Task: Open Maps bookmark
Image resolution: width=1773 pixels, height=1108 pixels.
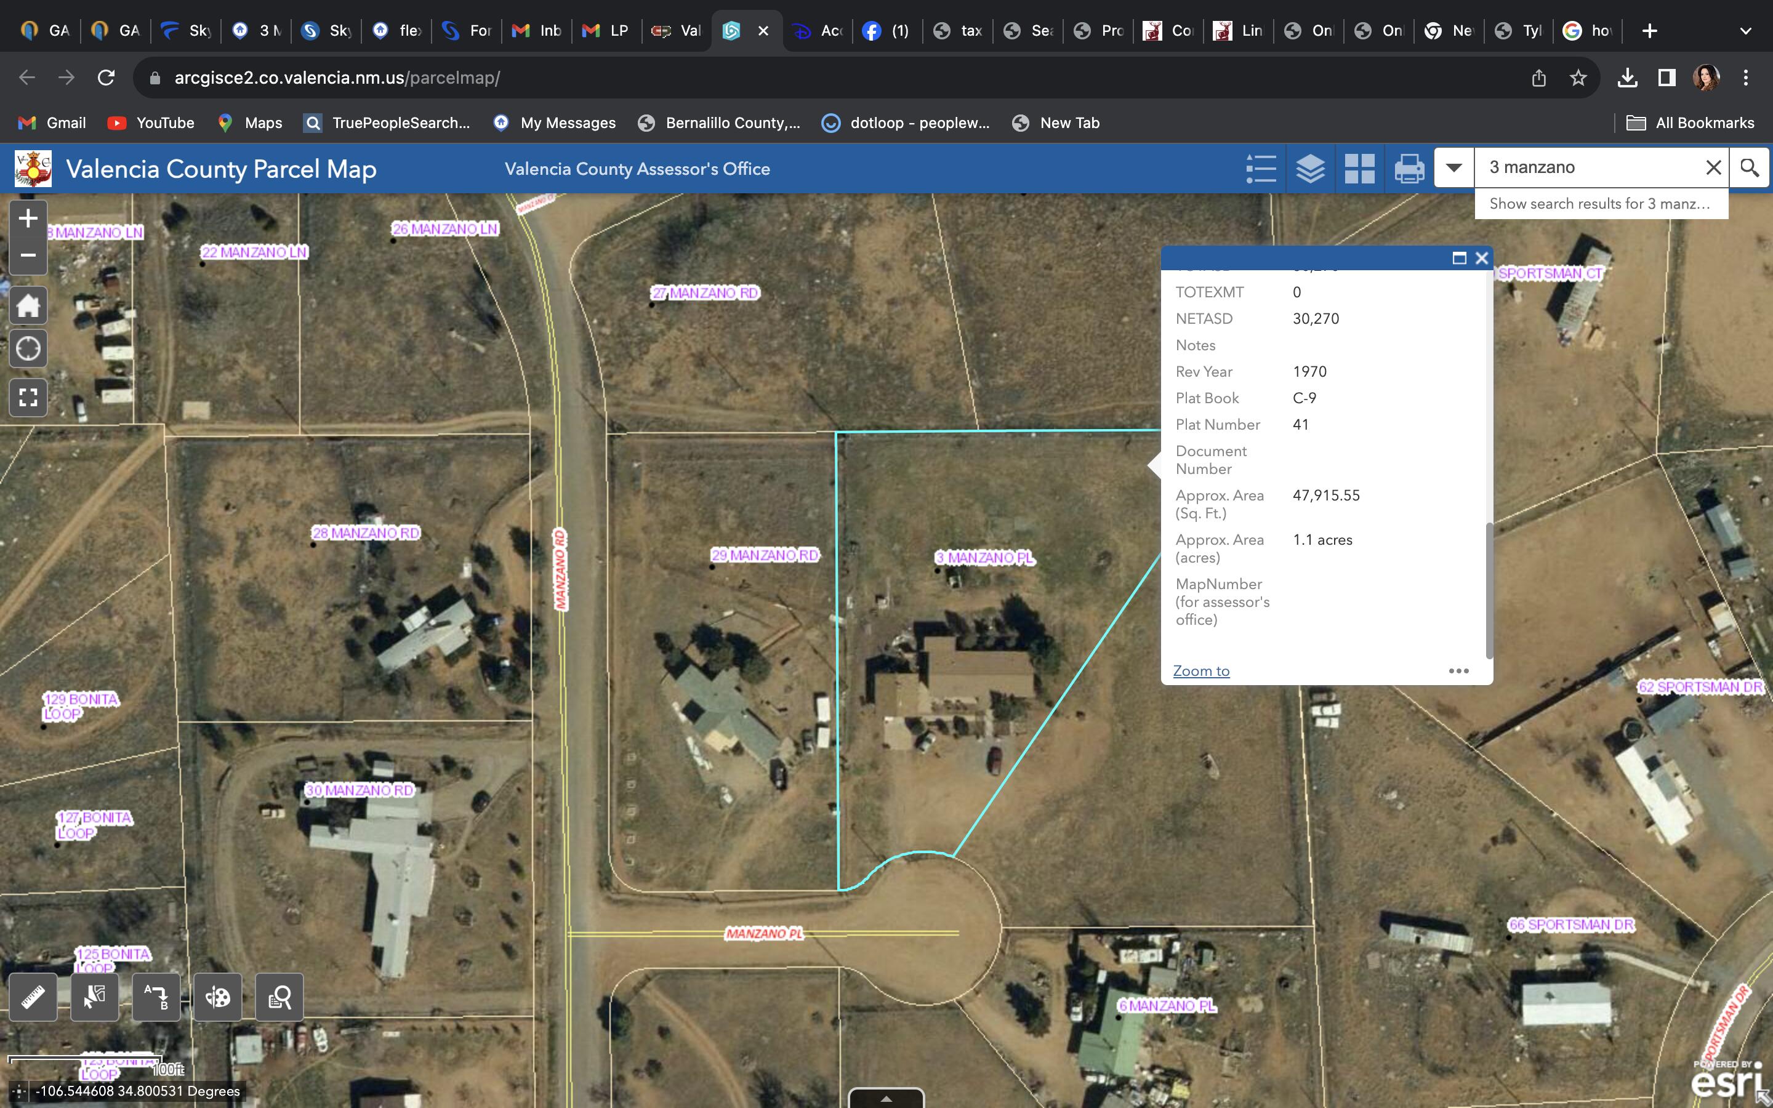Action: pos(251,123)
